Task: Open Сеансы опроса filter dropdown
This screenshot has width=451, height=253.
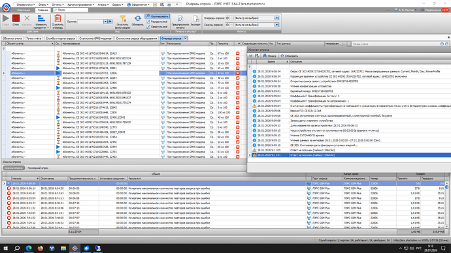Action: (276, 25)
